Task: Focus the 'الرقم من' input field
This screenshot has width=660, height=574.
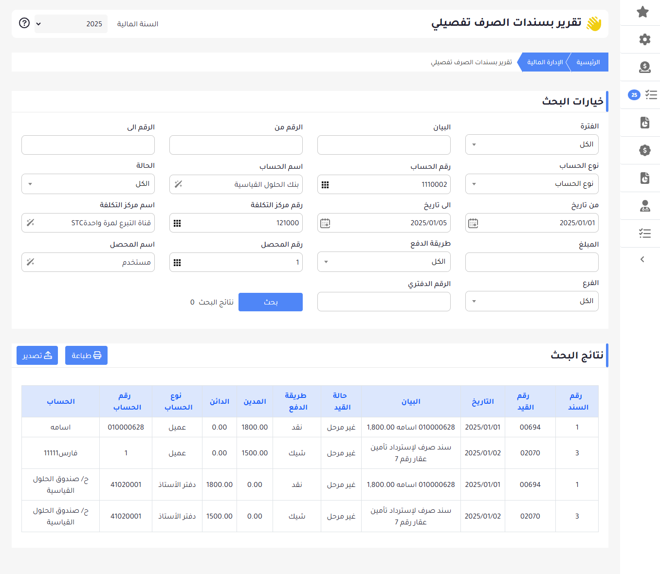Action: click(236, 145)
